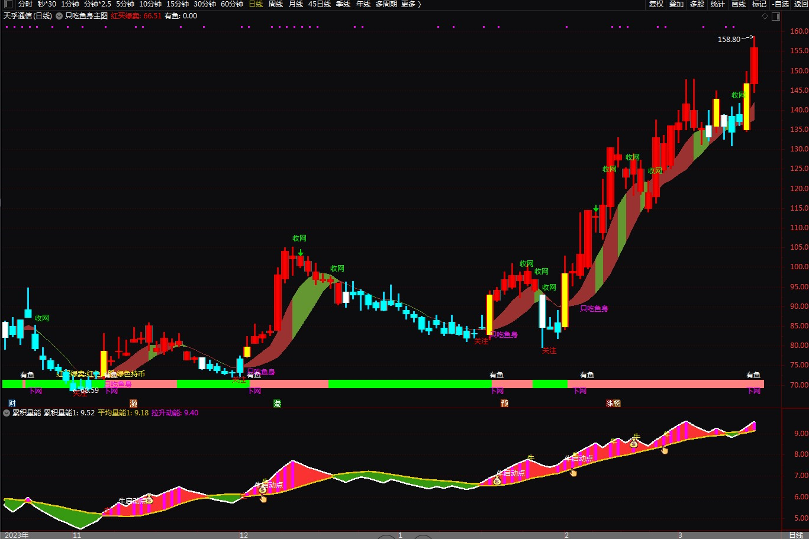
Task: Switch to 分时 intraday view
Action: tap(25, 4)
